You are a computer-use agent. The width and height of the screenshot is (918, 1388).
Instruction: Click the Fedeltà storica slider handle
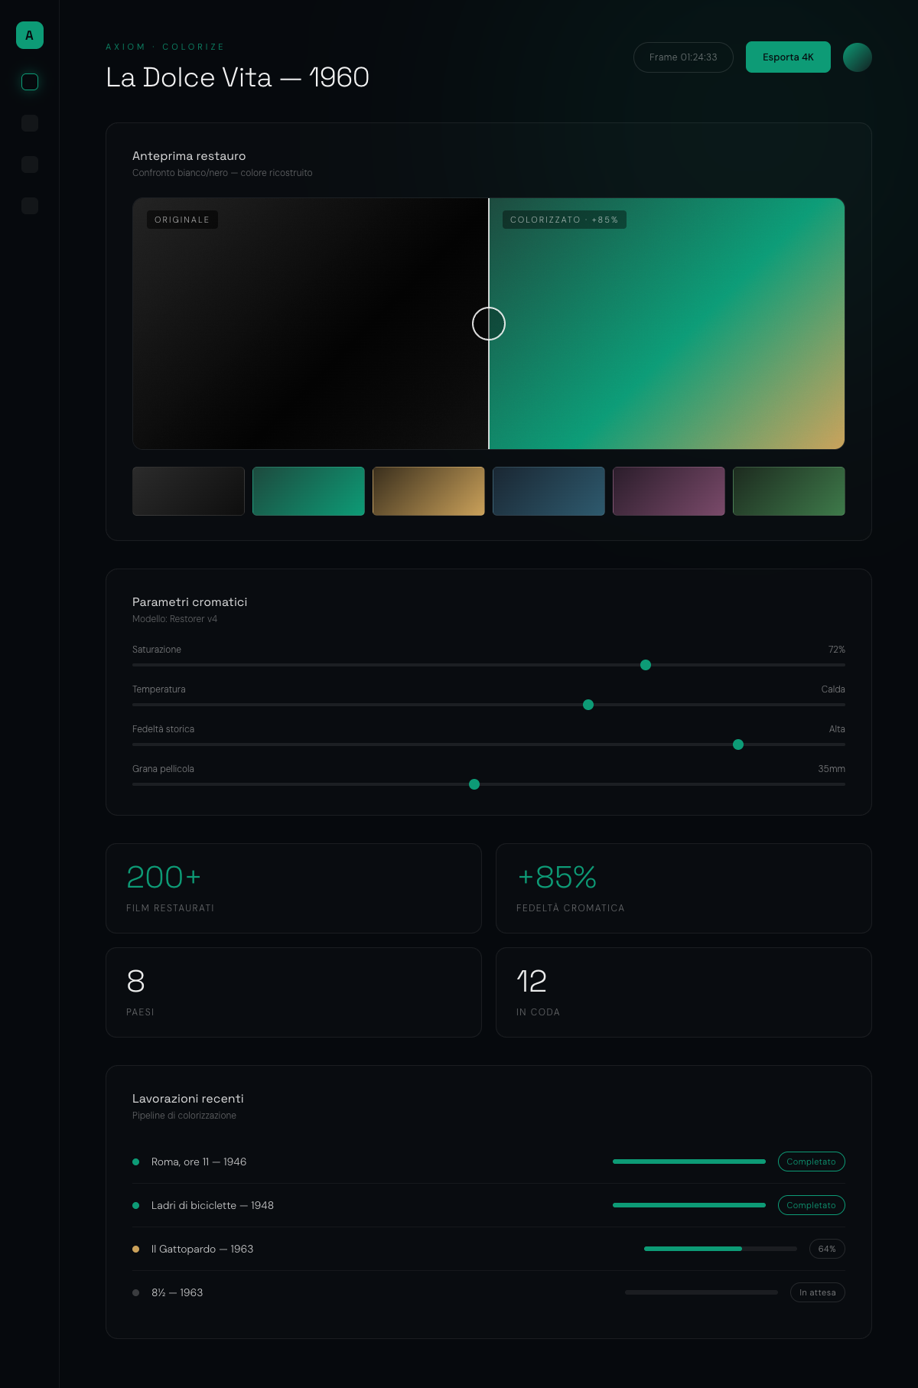point(738,745)
